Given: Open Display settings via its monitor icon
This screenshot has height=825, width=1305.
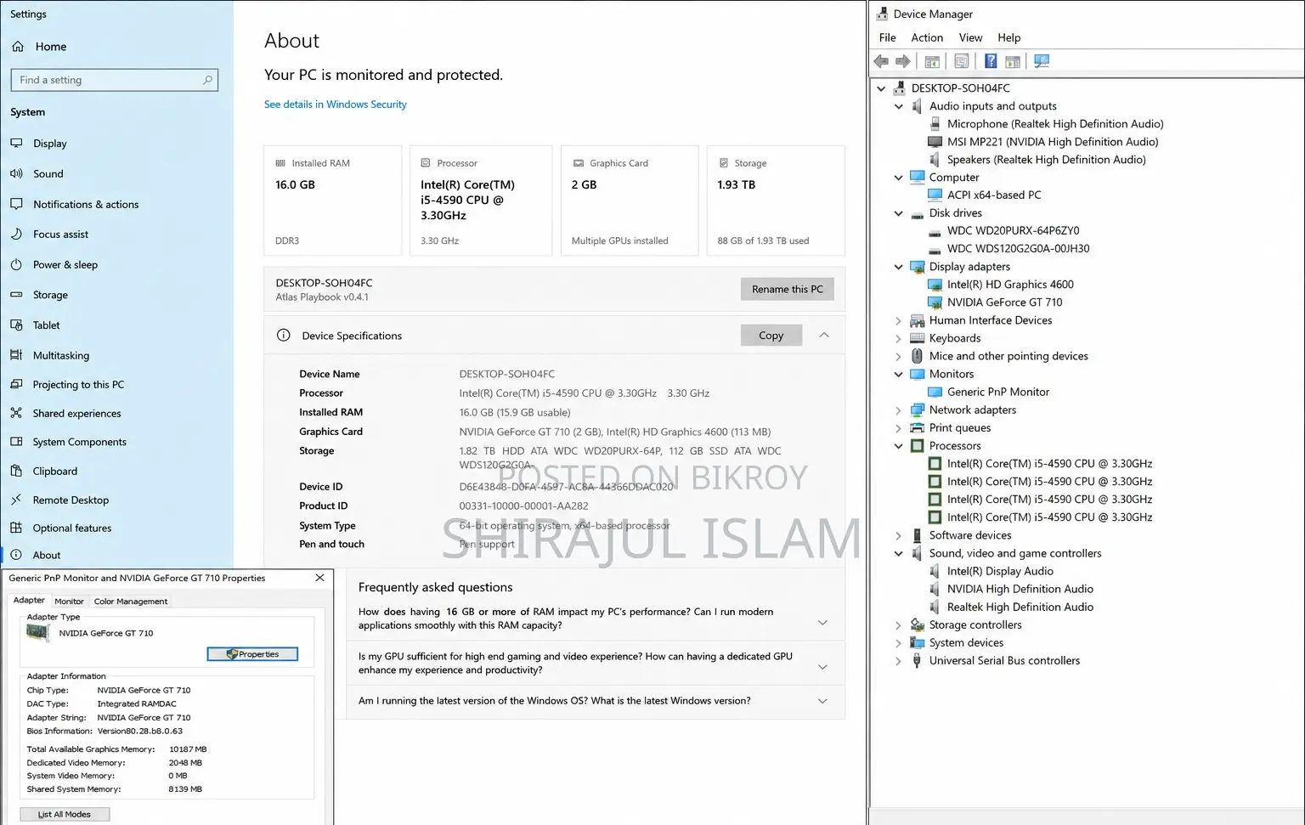Looking at the screenshot, I should (16, 144).
